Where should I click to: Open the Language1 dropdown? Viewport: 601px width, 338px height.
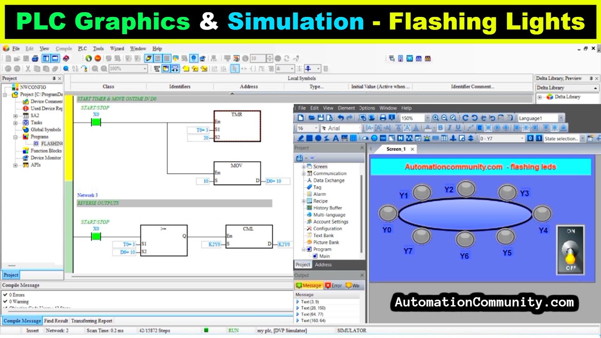[x=561, y=118]
